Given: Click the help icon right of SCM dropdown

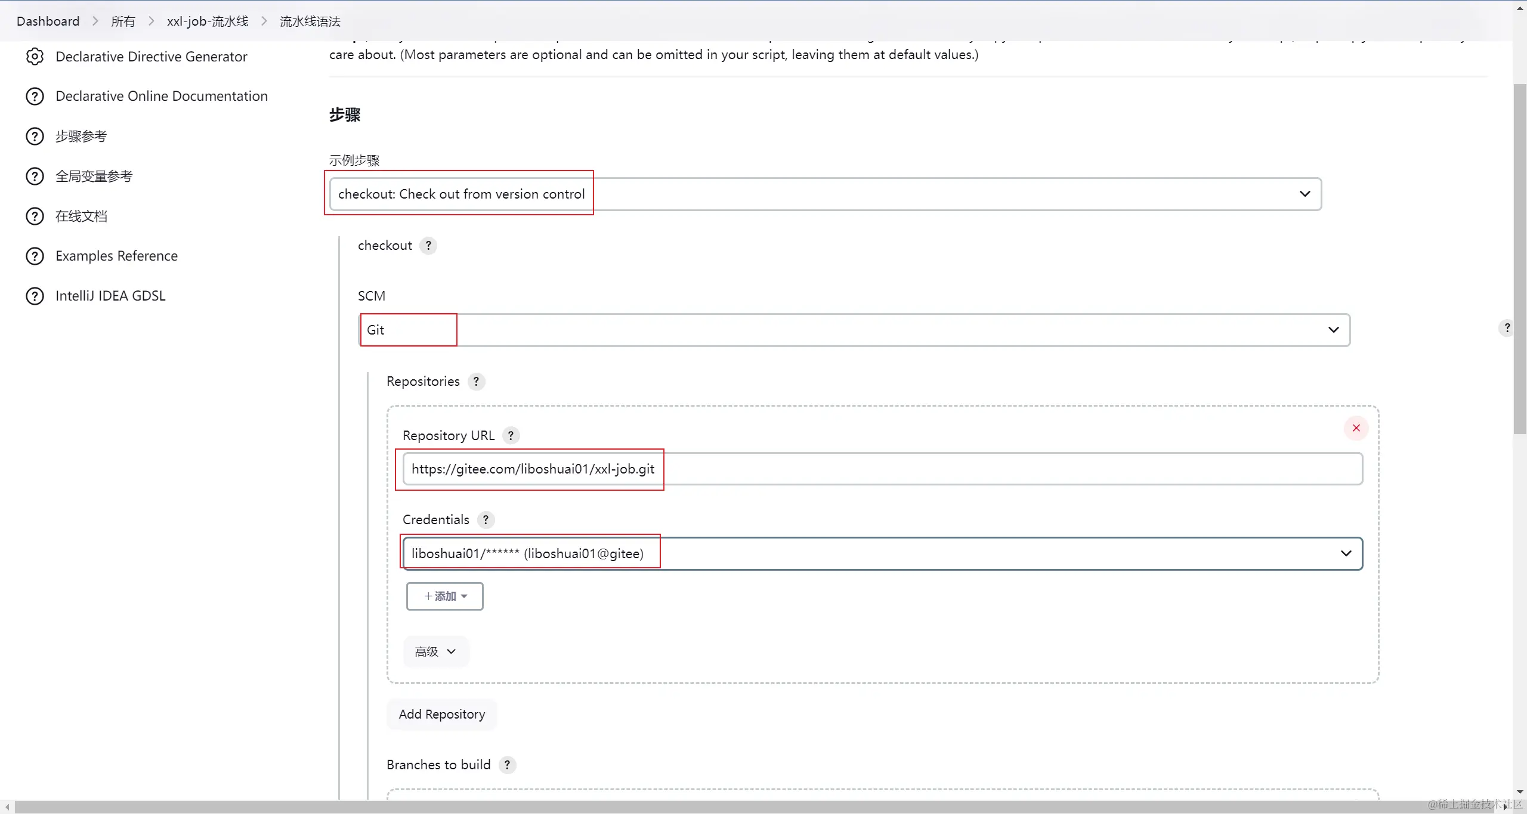Looking at the screenshot, I should (x=1507, y=328).
